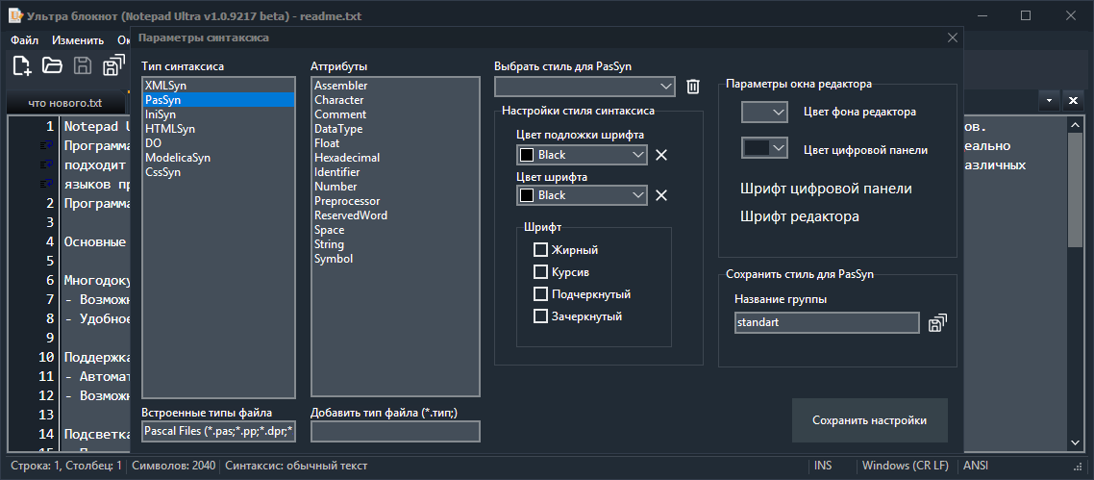Clear font background color with X icon

(x=661, y=155)
